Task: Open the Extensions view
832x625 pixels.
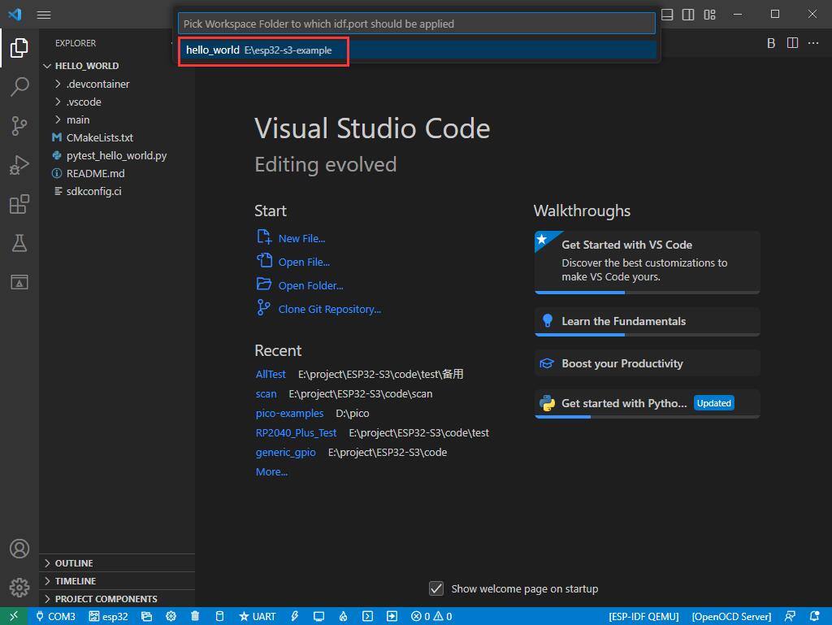Action: pos(19,204)
